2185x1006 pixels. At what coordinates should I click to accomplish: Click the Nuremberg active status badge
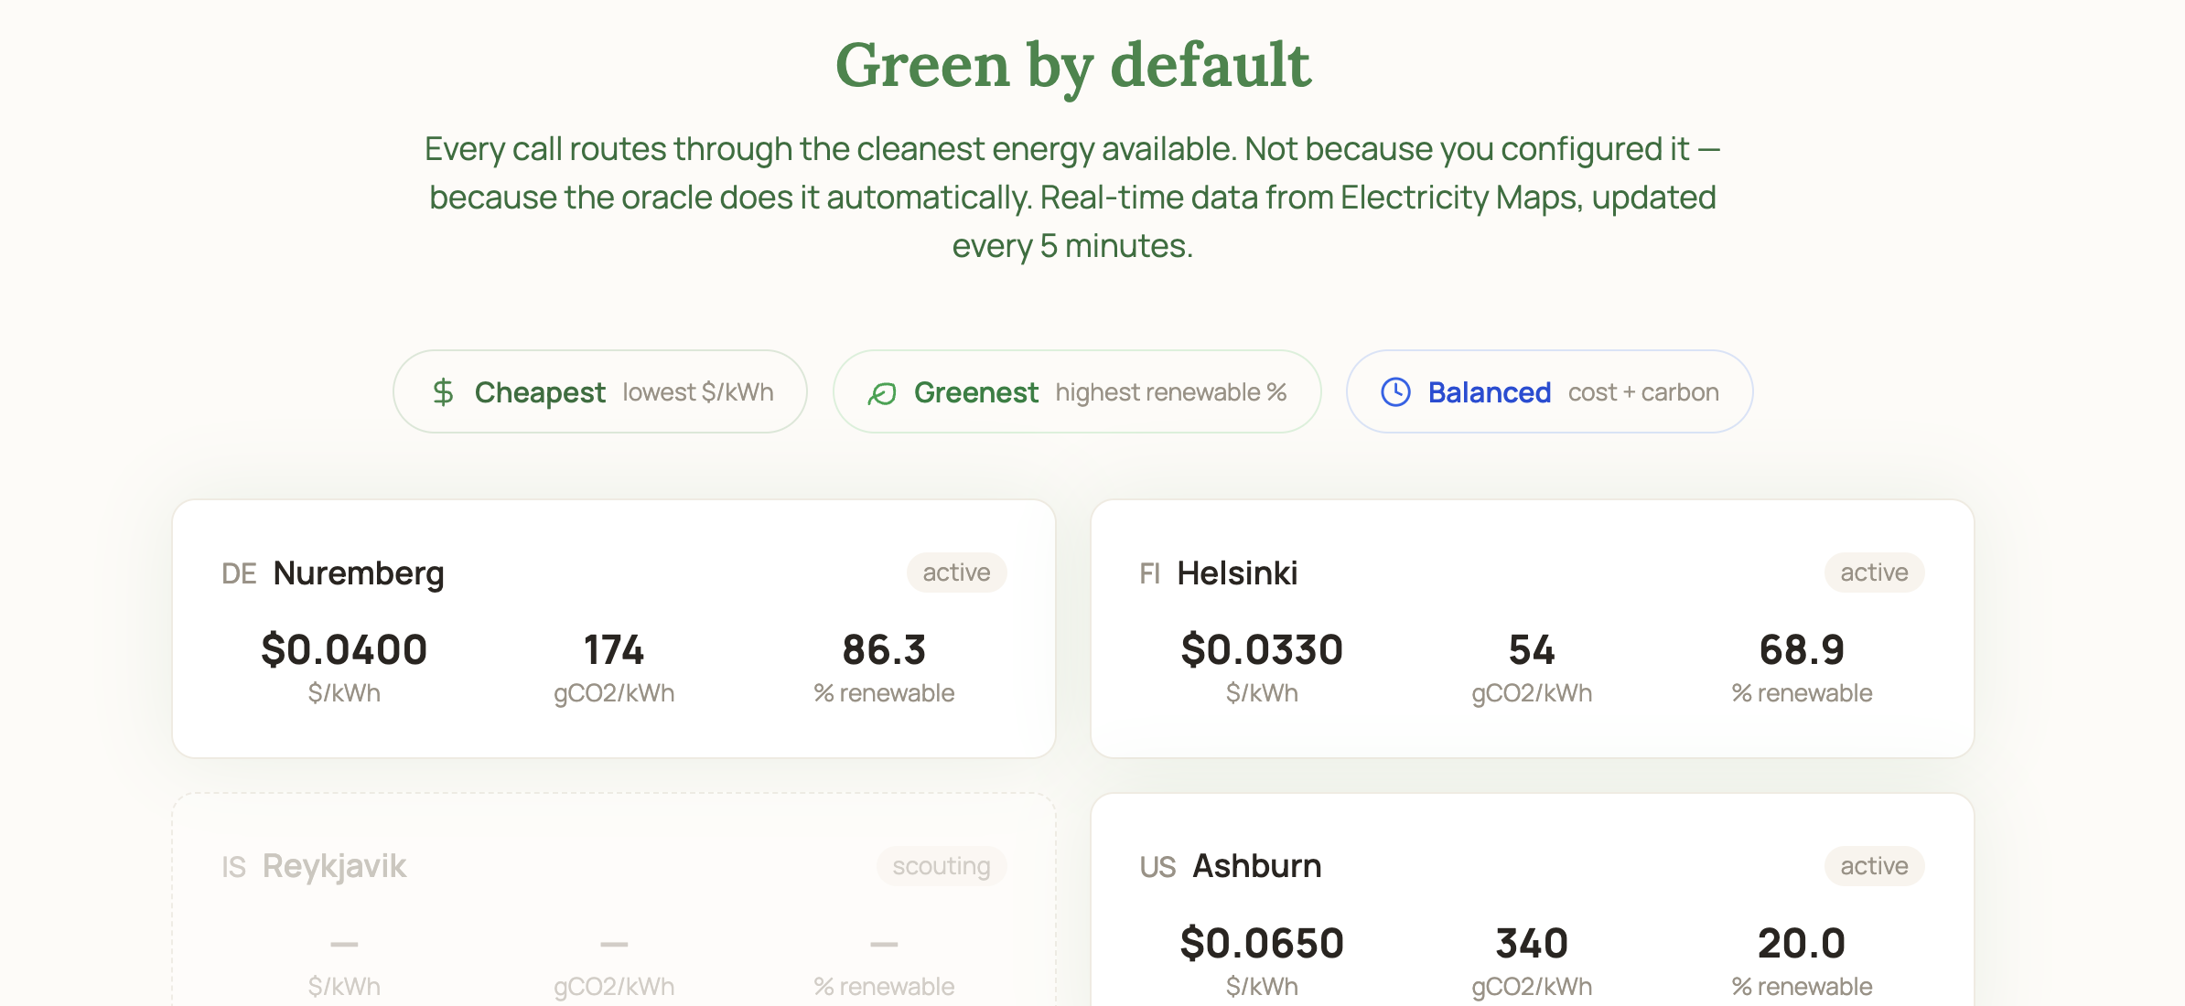coord(955,573)
